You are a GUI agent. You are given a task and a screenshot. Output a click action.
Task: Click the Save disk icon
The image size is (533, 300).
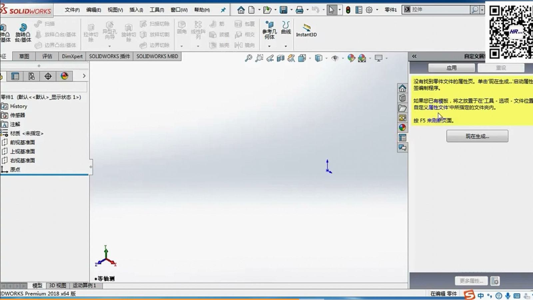pos(283,10)
